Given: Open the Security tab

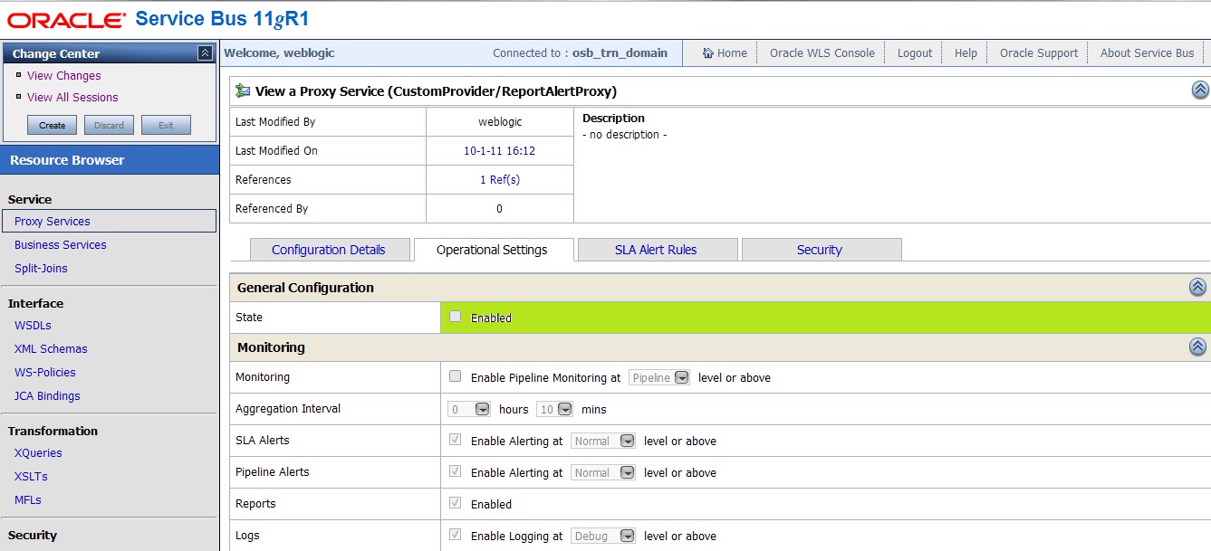Looking at the screenshot, I should point(820,250).
